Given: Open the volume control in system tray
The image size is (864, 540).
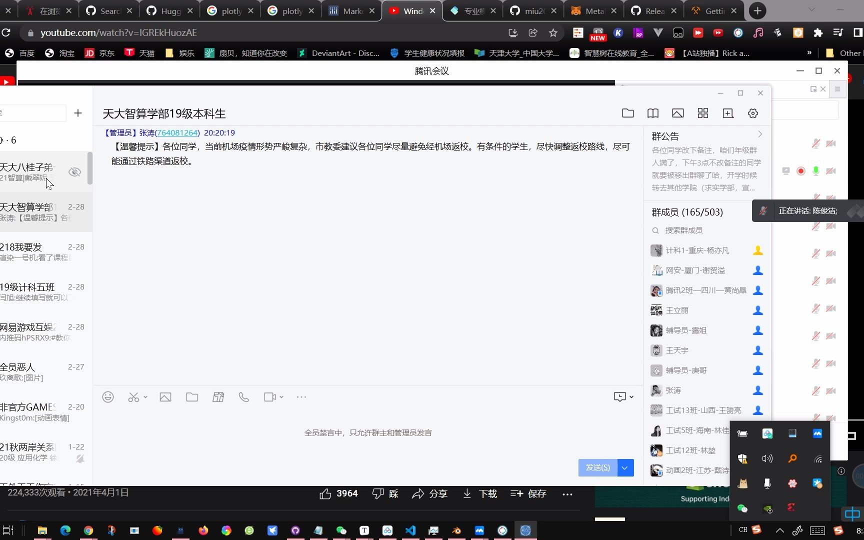Looking at the screenshot, I should pos(768,458).
